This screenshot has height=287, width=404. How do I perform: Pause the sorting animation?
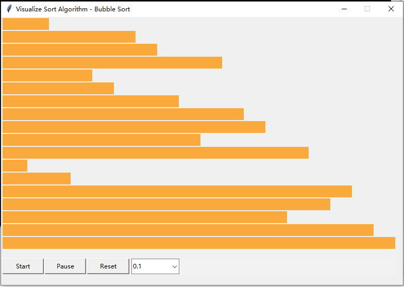[65, 266]
